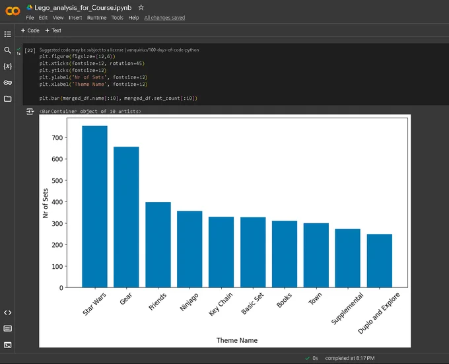Screen dimensions: 449x364
Task: Click the cell 22 run status checkmark
Action: click(x=18, y=50)
